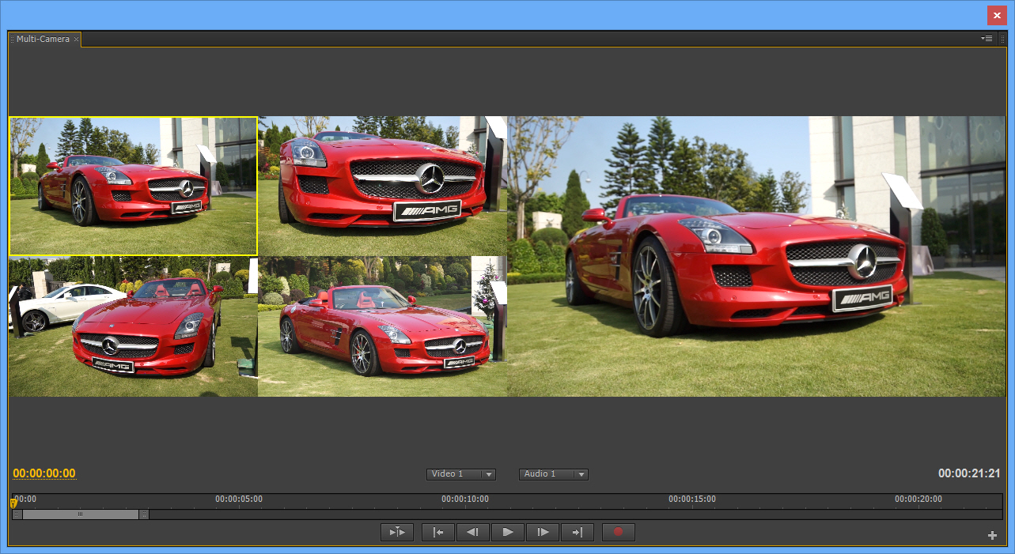Screen dimensions: 1015x554
Task: Switch to the top-right front-view camera
Action: pyautogui.click(x=382, y=186)
